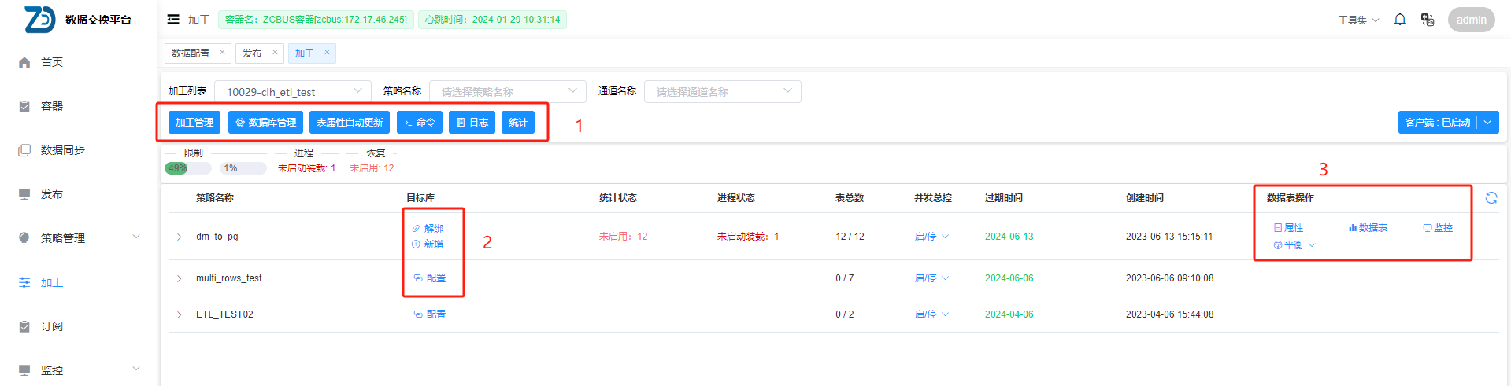Expand the dm_to_pg row
Viewport: 1511px width, 386px height.
[179, 237]
